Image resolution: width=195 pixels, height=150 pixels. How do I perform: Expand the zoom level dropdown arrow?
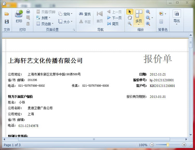point(152,18)
